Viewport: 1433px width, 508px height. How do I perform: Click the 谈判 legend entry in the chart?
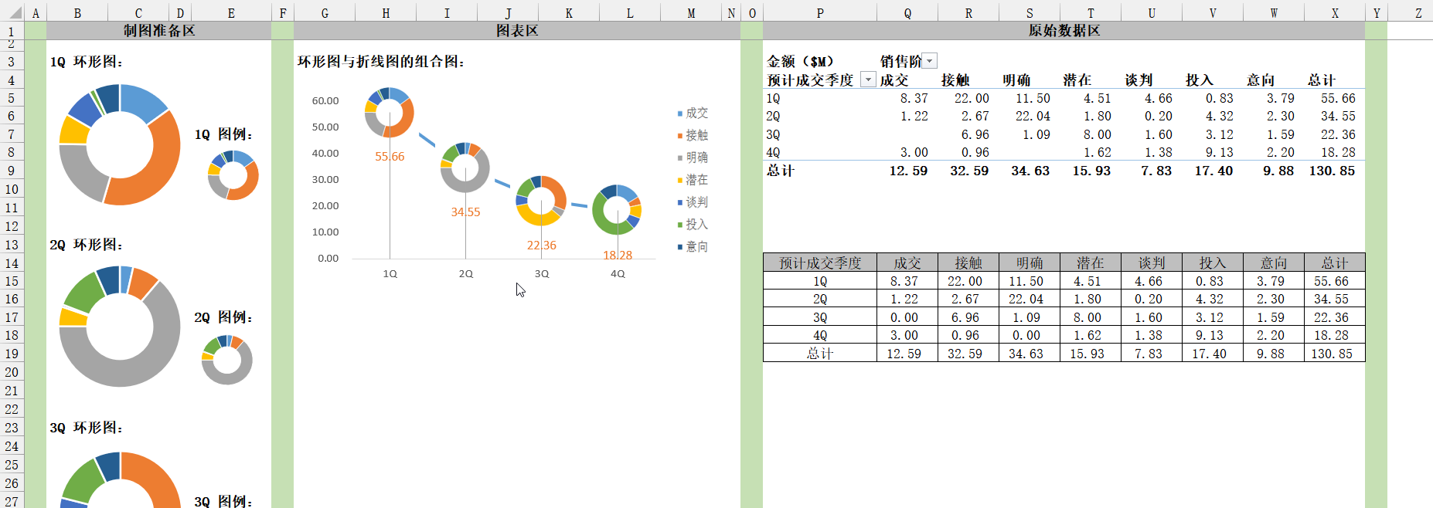click(x=693, y=202)
